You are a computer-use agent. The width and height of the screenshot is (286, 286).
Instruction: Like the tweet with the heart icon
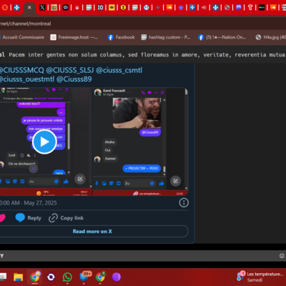coord(2,218)
